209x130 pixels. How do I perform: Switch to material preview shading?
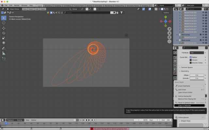[165, 9]
